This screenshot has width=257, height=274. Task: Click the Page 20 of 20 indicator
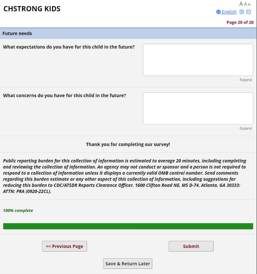[x=240, y=22]
